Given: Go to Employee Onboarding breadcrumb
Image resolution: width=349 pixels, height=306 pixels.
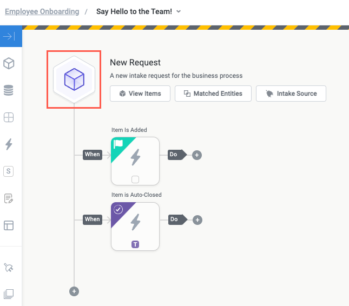Looking at the screenshot, I should click(x=42, y=11).
